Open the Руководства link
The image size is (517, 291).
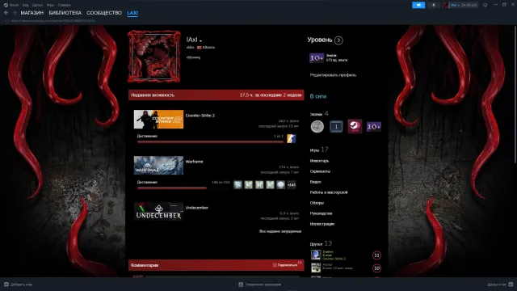click(321, 213)
